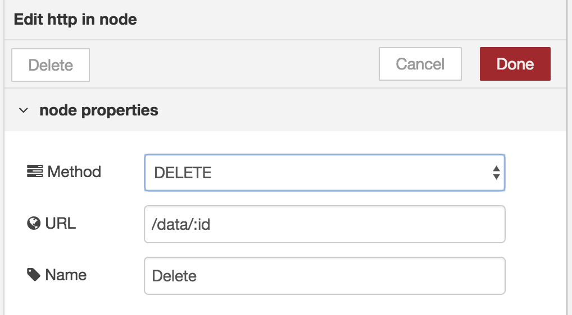Screen dimensions: 572x315
Task: Click the empty area right of the Name field
Action: 535,276
